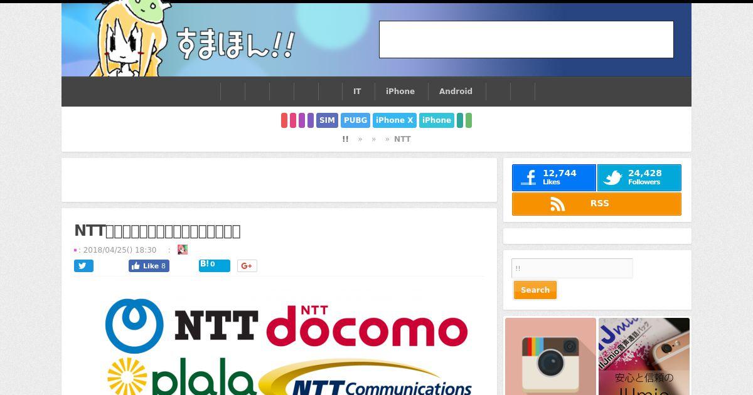Image resolution: width=753 pixels, height=395 pixels.
Task: Click the teal tag pill
Action: [x=460, y=120]
